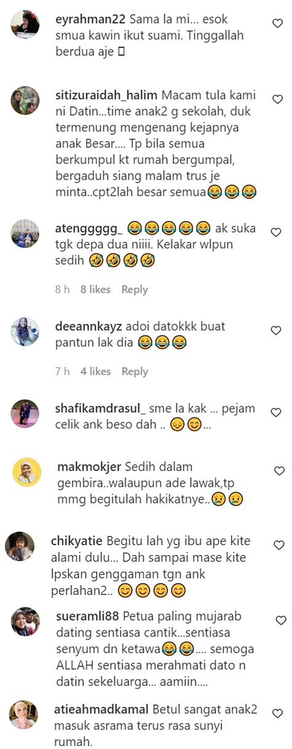The width and height of the screenshot is (292, 749).
Task: Like makmokjer's comment heart icon
Action: [x=279, y=472]
